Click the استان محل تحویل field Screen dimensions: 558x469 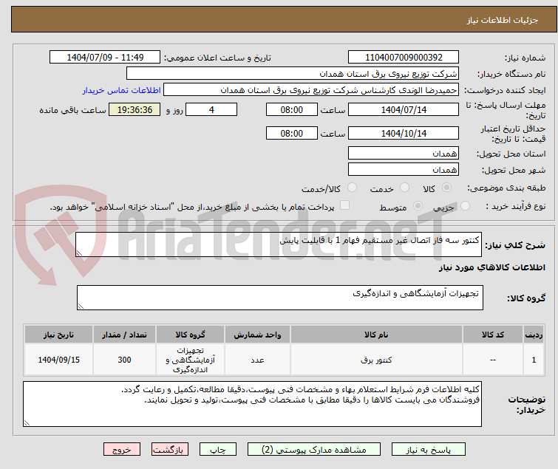click(x=404, y=153)
